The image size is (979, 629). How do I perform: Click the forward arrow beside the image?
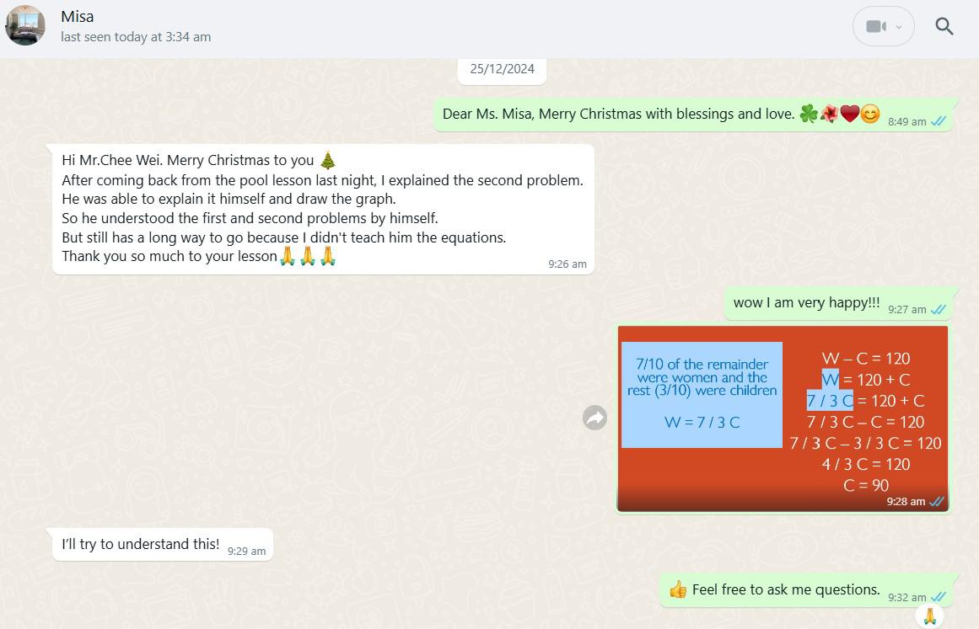[x=595, y=418]
